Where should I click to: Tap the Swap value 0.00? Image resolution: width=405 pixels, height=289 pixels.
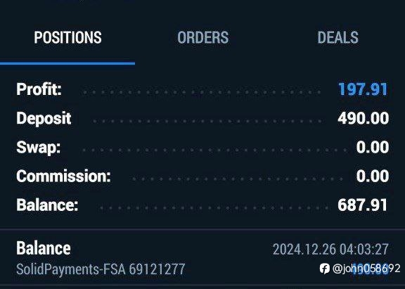coord(373,147)
